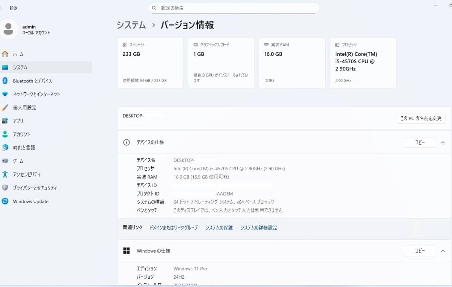Open Bluetooth とデバイス settings
Image resolution: width=452 pixels, height=287 pixels.
(46, 81)
